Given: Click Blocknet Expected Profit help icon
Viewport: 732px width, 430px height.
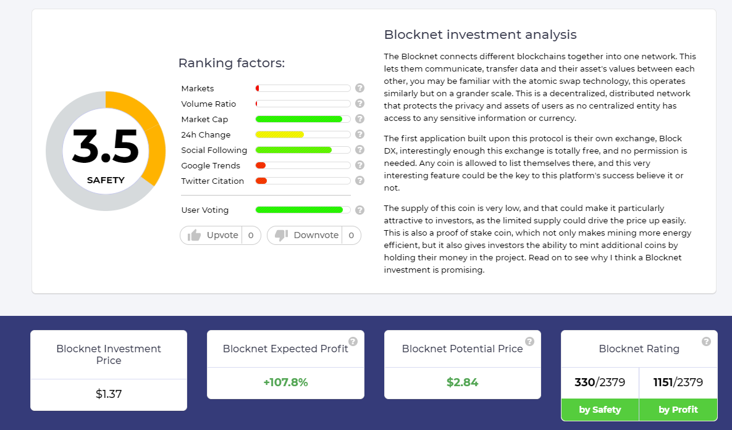Looking at the screenshot, I should [353, 341].
